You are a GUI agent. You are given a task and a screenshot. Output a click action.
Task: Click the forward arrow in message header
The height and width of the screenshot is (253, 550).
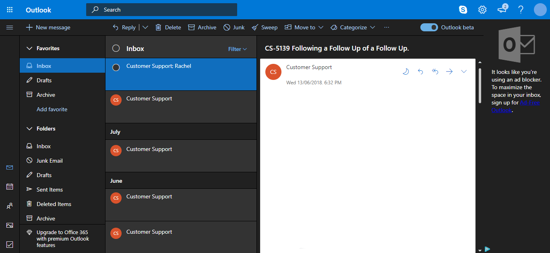pos(449,71)
